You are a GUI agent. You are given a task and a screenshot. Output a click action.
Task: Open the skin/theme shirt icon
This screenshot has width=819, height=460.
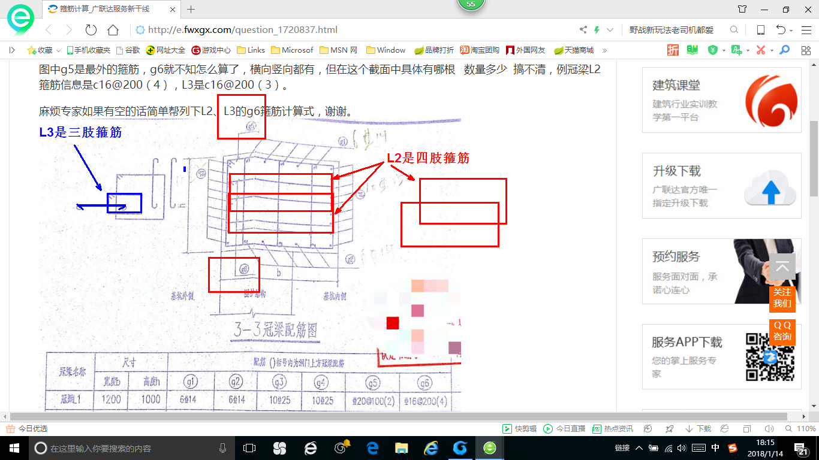742,9
